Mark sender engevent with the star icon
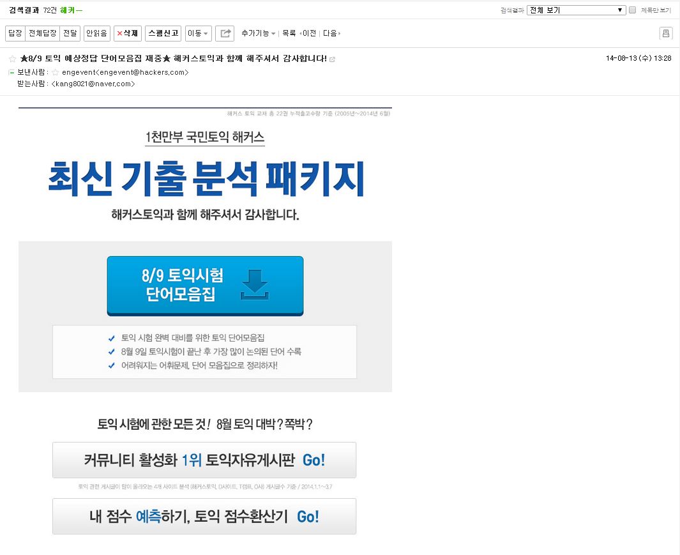This screenshot has height=555, width=680. 55,72
